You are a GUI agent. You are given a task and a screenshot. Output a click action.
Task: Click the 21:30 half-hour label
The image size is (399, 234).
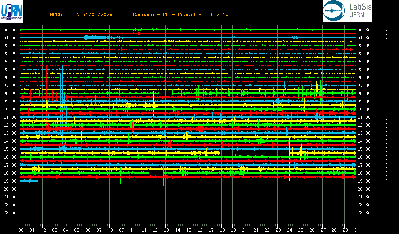364,197
